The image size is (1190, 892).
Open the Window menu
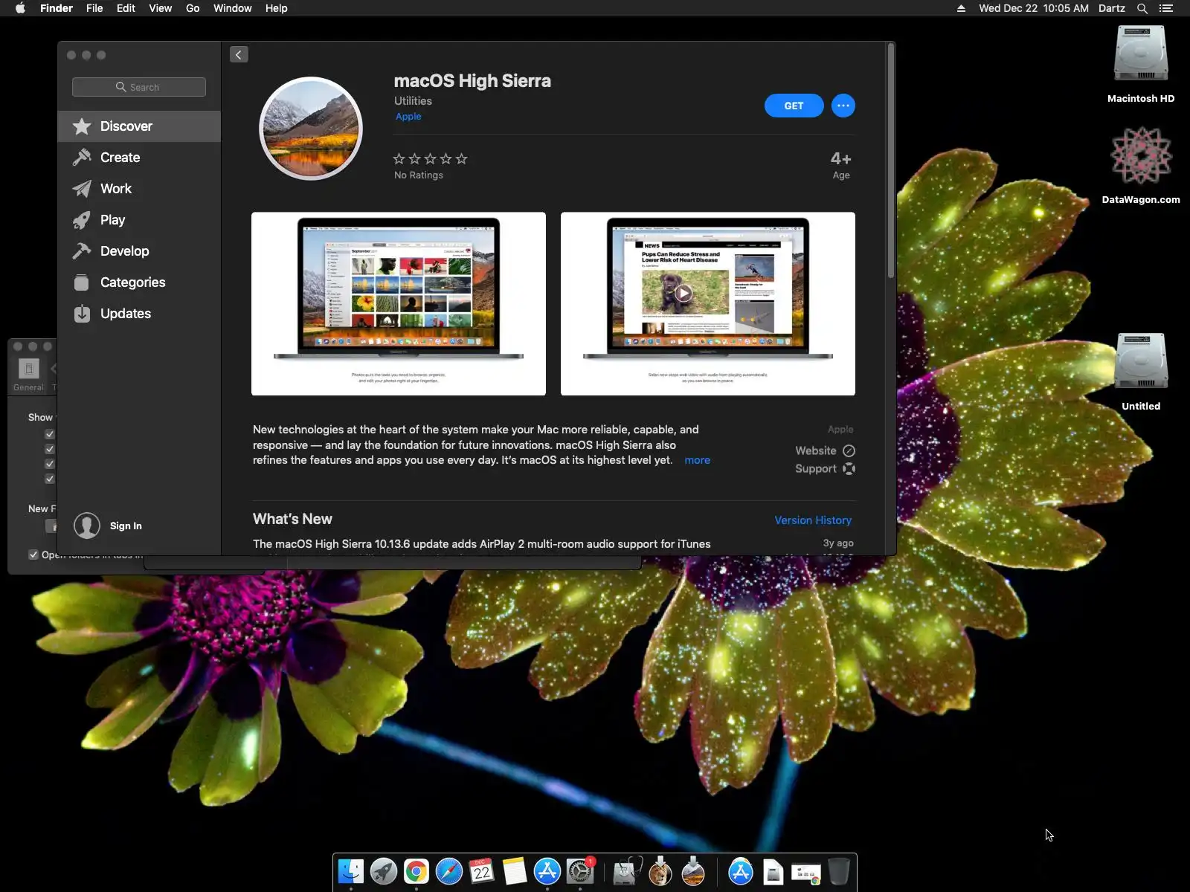(x=233, y=8)
